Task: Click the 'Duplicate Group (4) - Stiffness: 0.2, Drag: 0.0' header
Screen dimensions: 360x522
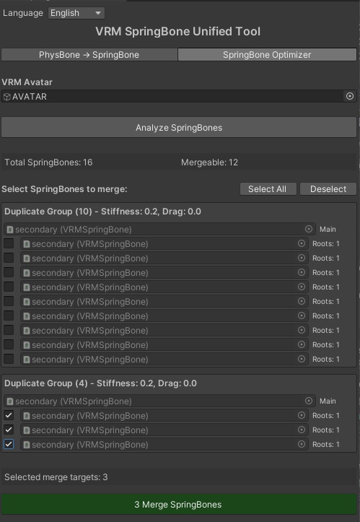Action: tap(100, 383)
